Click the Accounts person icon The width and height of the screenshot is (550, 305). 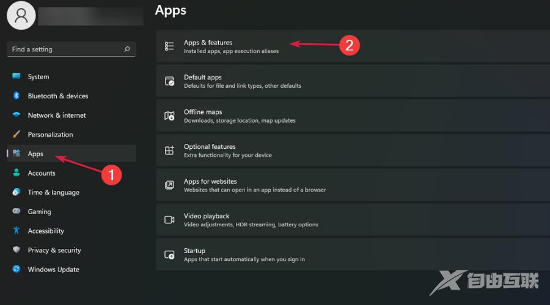tap(16, 173)
